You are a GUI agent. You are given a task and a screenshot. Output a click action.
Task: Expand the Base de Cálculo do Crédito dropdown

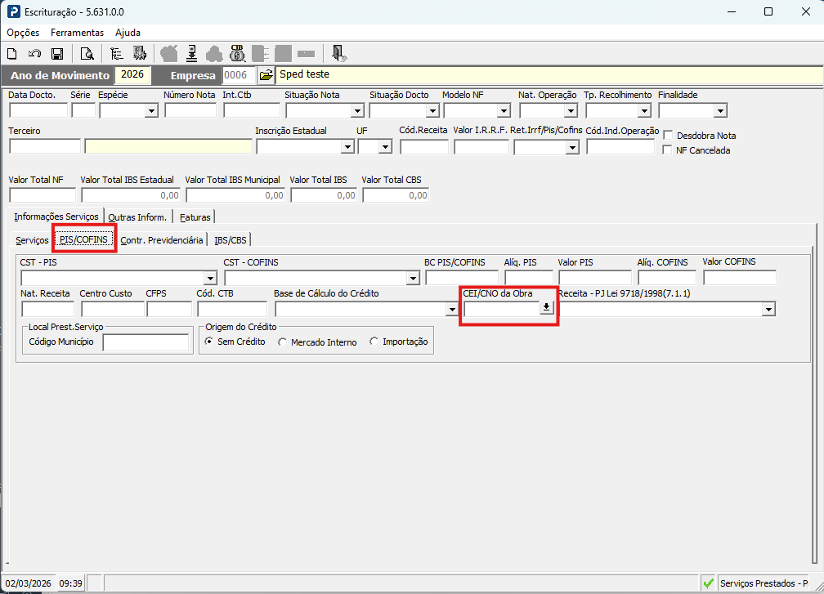(x=452, y=310)
